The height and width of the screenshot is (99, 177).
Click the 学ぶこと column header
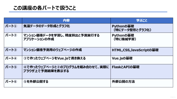click(x=142, y=20)
